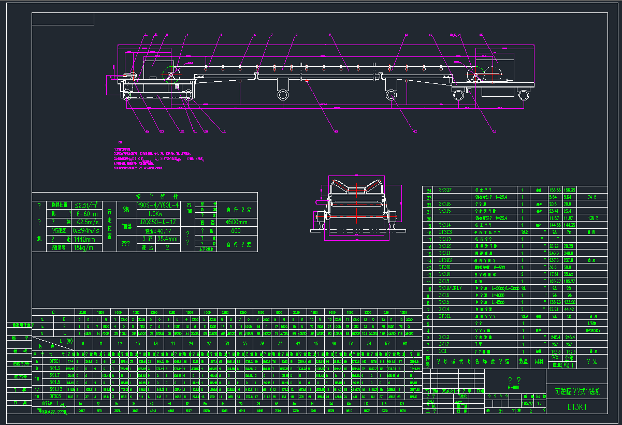The image size is (622, 425).
Task: Click the 3K3.17 code in parts list
Action: point(445,190)
